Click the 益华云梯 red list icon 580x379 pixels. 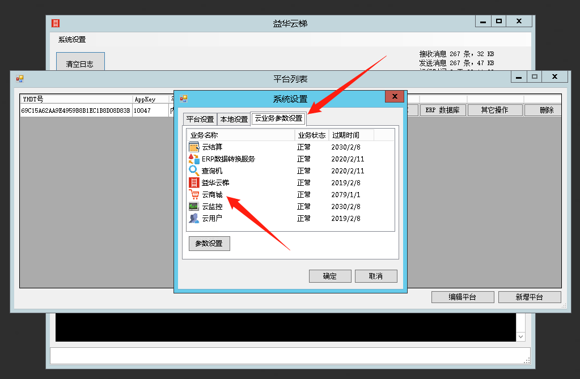point(194,182)
